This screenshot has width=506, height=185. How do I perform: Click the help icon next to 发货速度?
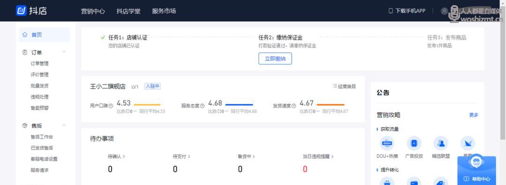(x=294, y=106)
